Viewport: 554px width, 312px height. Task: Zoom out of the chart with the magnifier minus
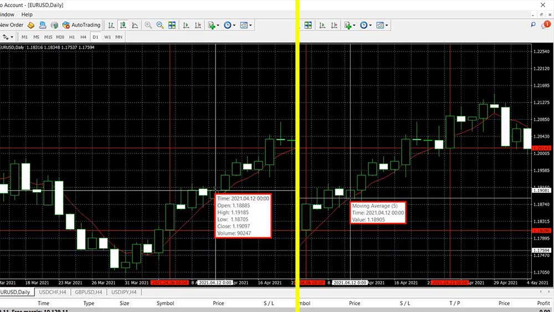coord(160,25)
